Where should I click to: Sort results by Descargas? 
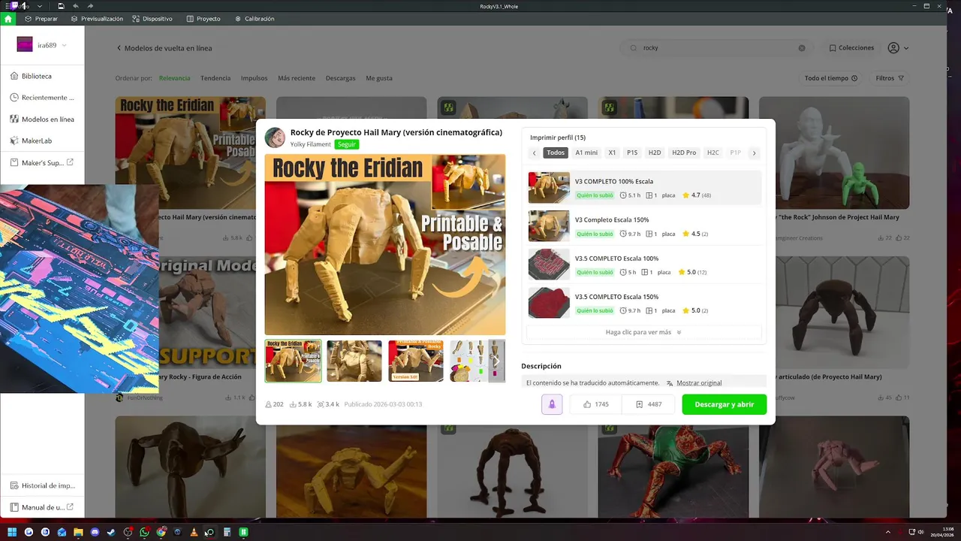click(x=340, y=78)
